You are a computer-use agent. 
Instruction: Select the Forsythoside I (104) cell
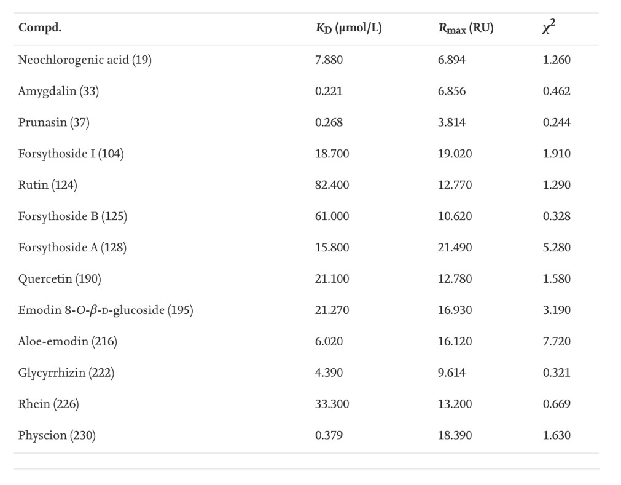tap(71, 154)
